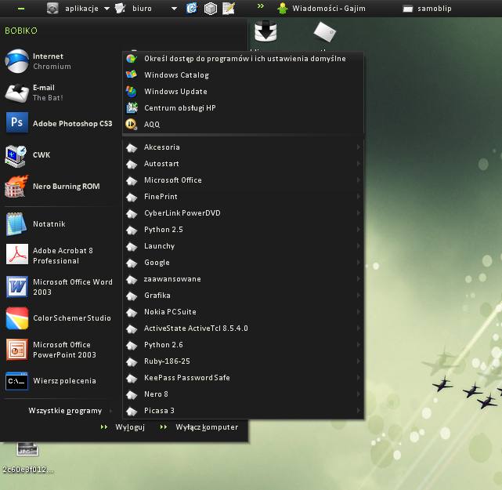Click Wszystkie programy
Viewport: 502px width, 490px height.
(x=65, y=411)
